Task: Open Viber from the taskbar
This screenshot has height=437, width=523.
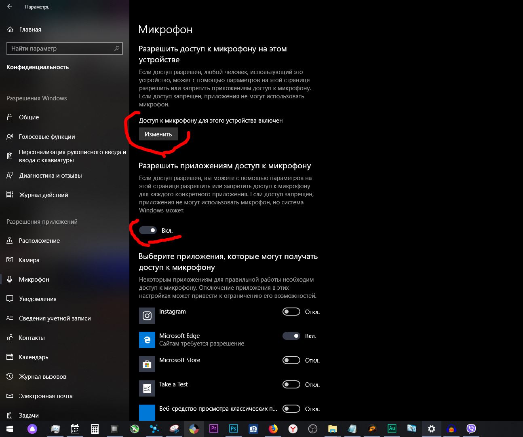Action: (471, 429)
